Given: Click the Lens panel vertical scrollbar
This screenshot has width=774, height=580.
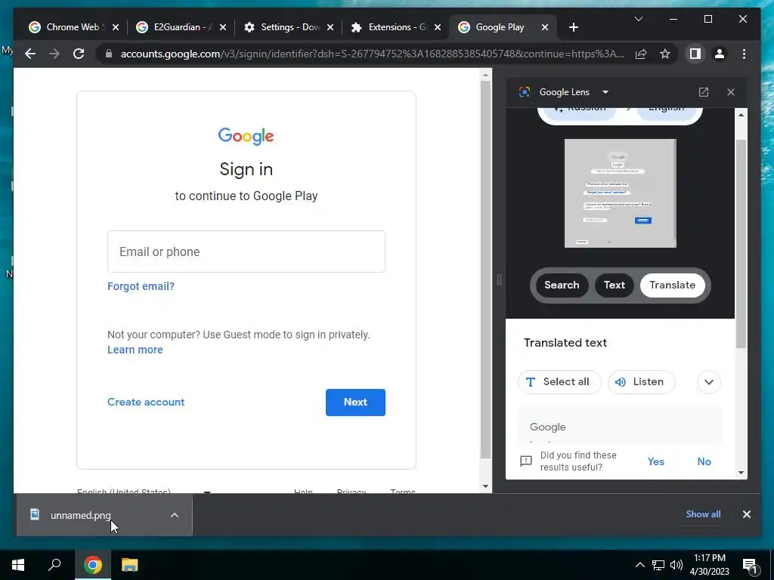Looking at the screenshot, I should point(741,244).
